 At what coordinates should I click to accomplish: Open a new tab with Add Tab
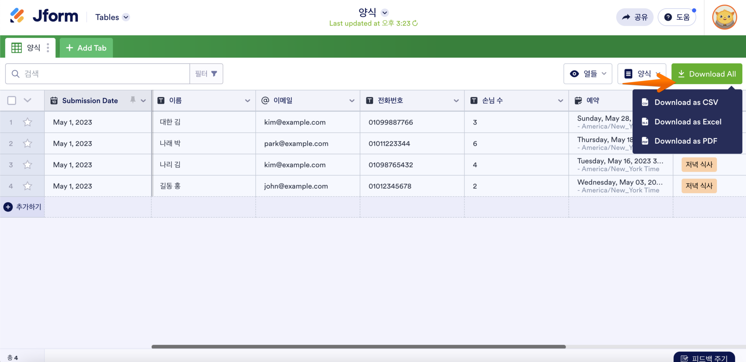(x=86, y=47)
